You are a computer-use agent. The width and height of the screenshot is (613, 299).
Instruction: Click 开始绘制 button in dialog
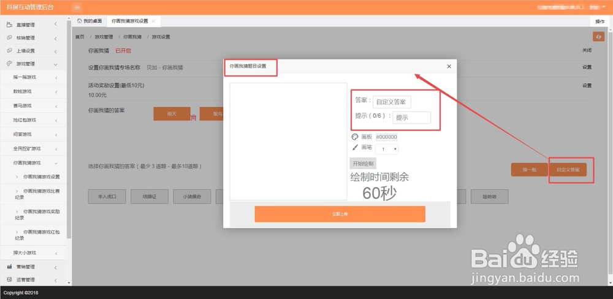pyautogui.click(x=363, y=164)
